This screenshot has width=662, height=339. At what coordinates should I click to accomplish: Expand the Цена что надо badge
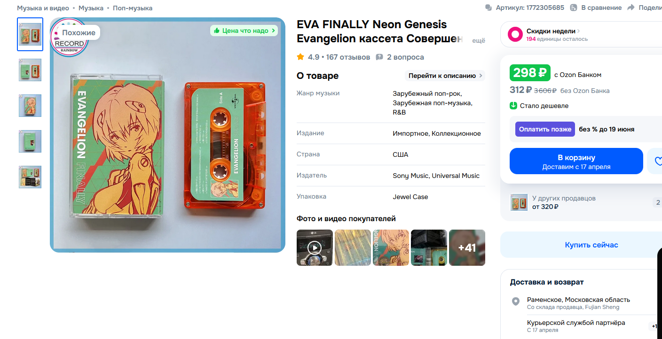[244, 31]
